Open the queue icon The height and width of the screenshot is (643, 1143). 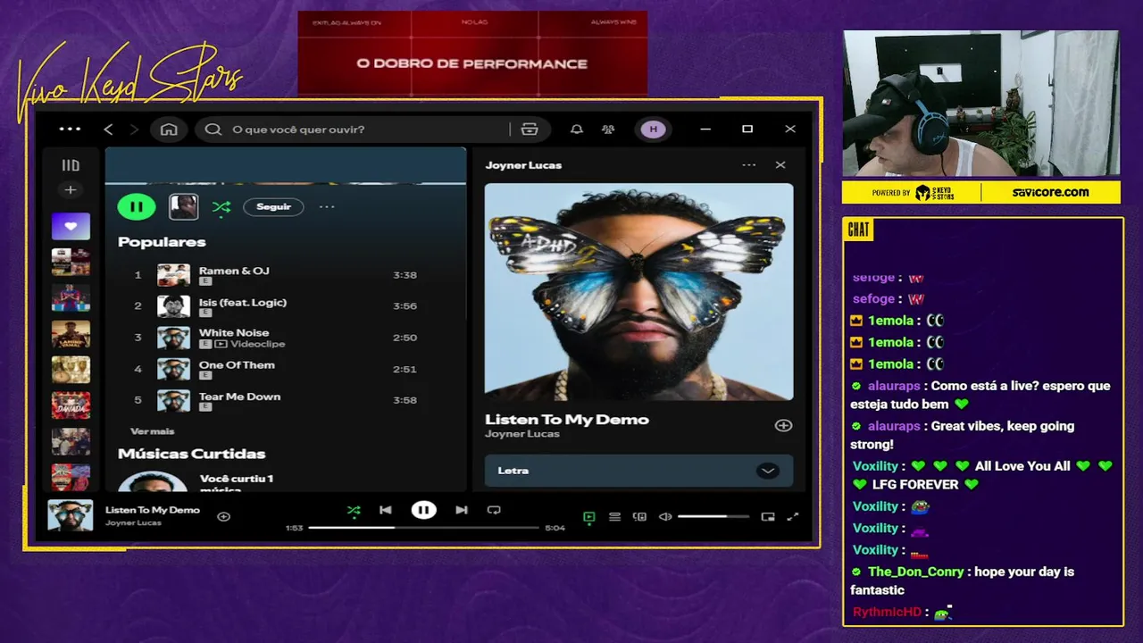pos(614,516)
